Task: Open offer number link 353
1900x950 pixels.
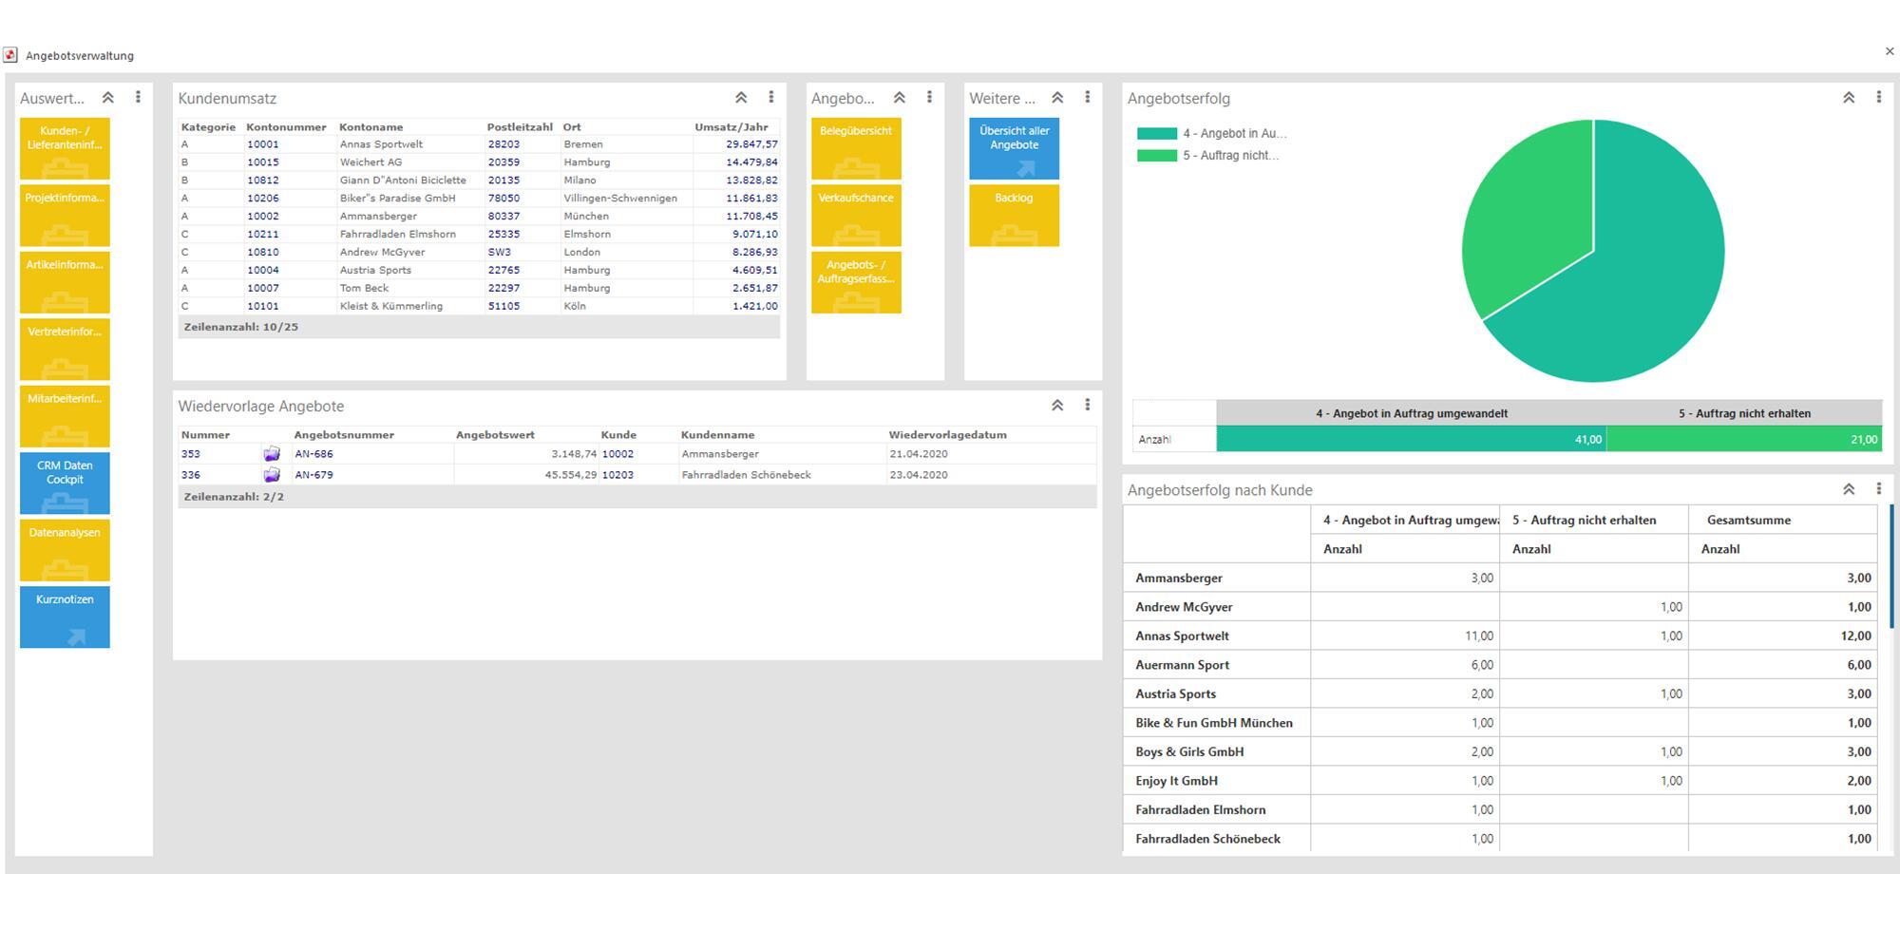Action: 191,454
